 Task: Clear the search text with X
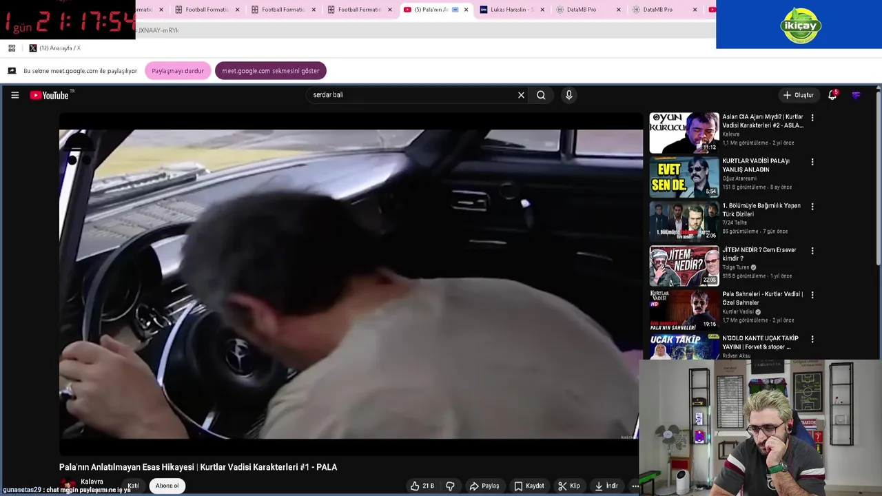tap(521, 95)
